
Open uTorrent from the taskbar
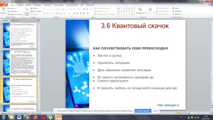(x=50, y=117)
